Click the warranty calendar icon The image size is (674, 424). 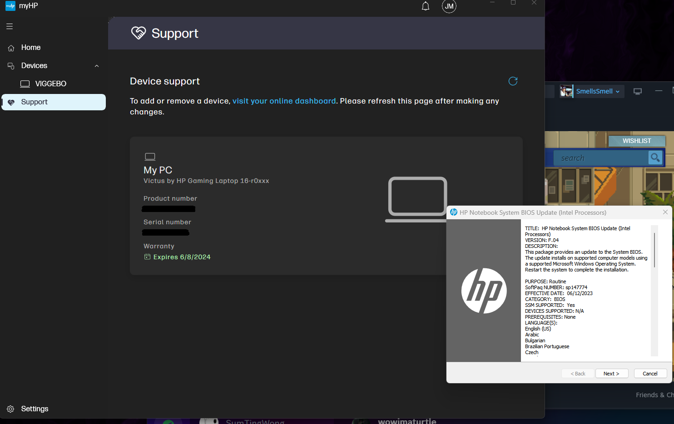pyautogui.click(x=147, y=257)
